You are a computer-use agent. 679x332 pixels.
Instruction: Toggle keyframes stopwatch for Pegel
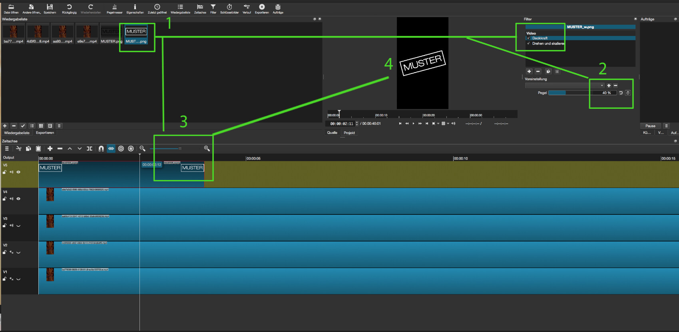[628, 93]
